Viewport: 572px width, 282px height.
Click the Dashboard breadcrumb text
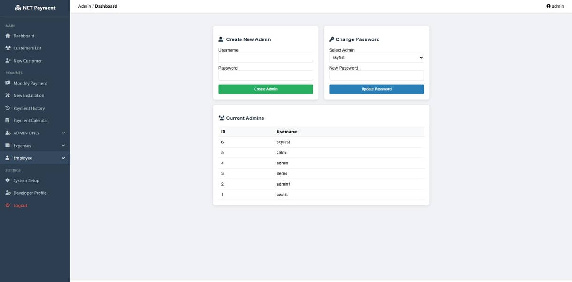coord(106,6)
